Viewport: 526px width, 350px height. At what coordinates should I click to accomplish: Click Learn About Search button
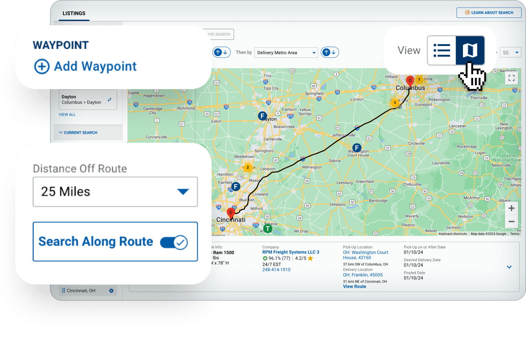[489, 13]
